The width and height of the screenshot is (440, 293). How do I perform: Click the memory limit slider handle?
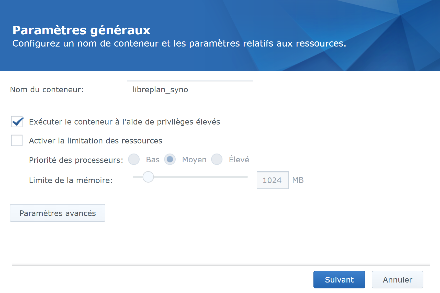148,177
